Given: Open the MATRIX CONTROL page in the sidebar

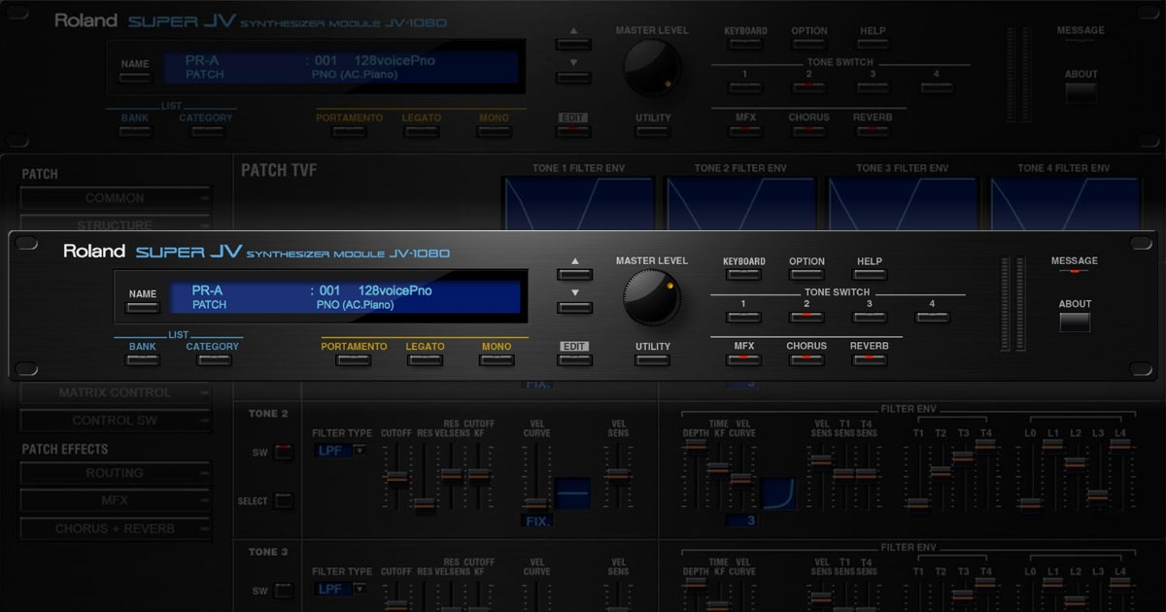Looking at the screenshot, I should click(115, 393).
